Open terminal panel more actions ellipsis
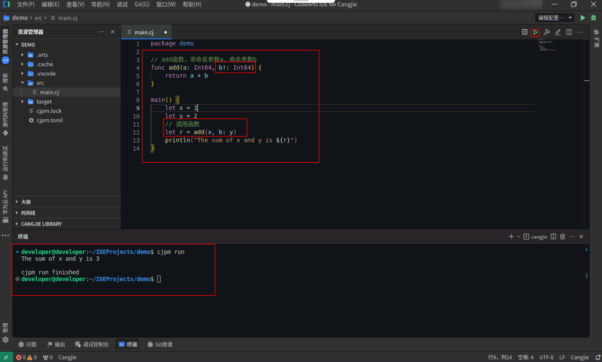The image size is (602, 362). [x=572, y=237]
